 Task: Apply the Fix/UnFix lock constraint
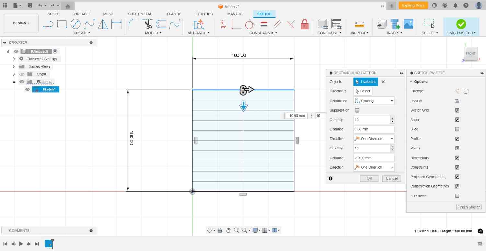[x=304, y=24]
